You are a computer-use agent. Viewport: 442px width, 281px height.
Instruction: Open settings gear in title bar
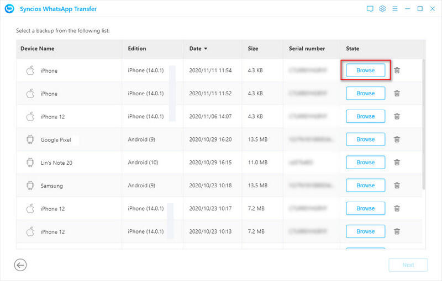coord(382,9)
